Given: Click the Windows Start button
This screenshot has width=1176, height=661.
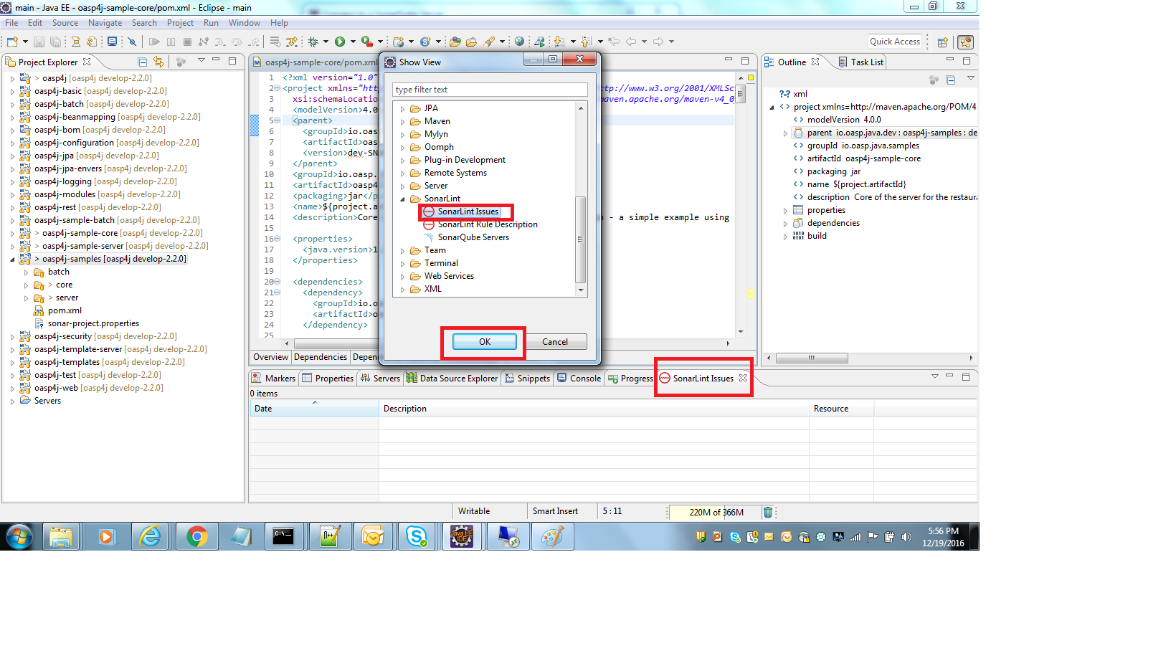Looking at the screenshot, I should [x=19, y=536].
